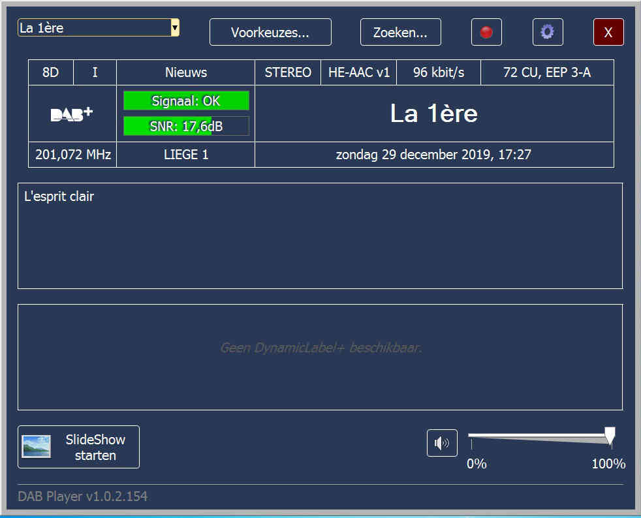Click the Geen DynamicLabel+ beschikbaar message

click(x=320, y=348)
